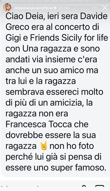This screenshot has width=110, height=191.
Task: Tap the 21 min timestamp
Action: point(64,8)
